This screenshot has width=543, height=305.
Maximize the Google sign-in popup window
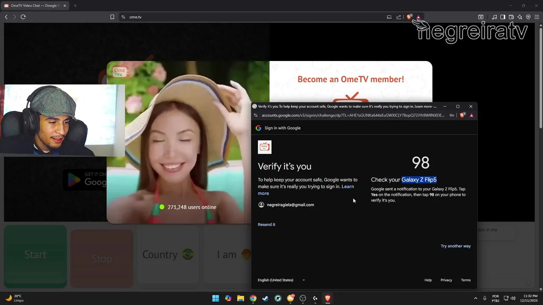click(458, 106)
